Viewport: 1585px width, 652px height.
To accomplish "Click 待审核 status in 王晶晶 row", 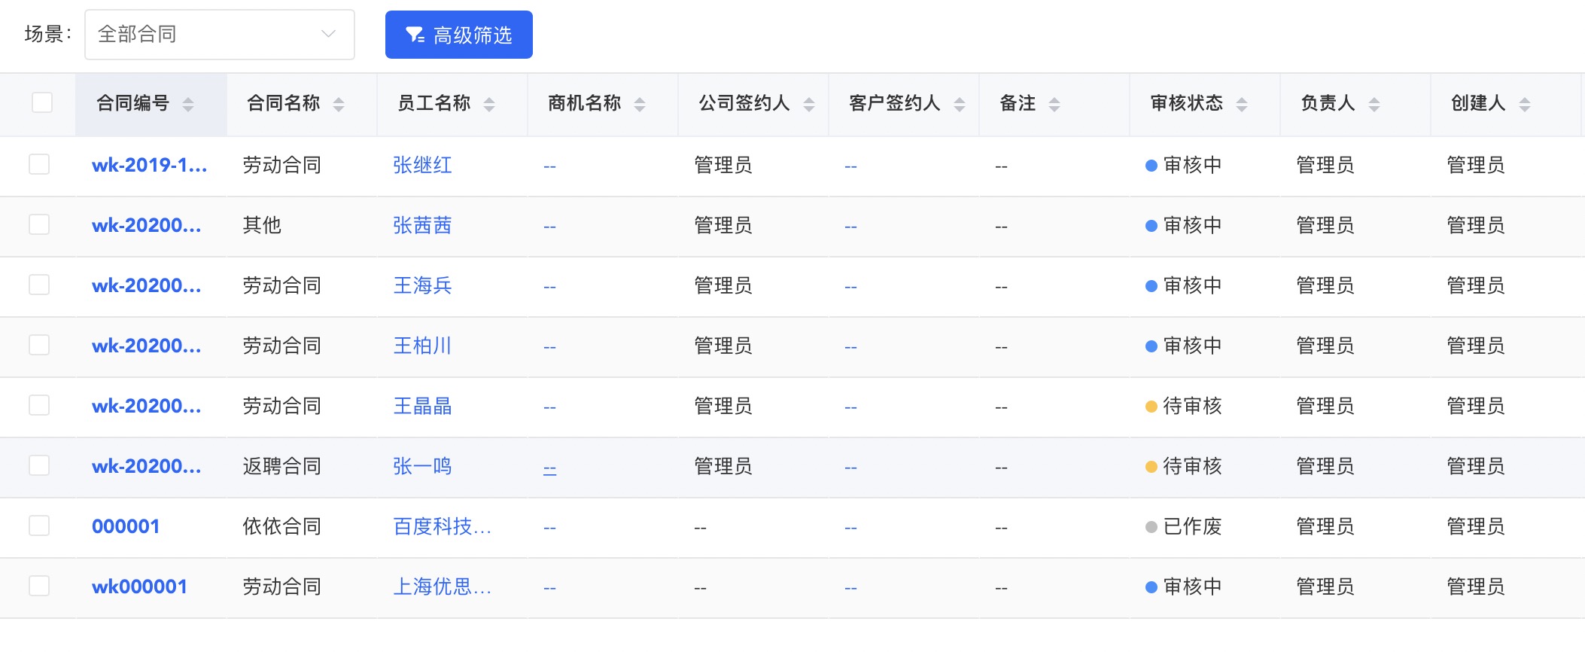I will pyautogui.click(x=1191, y=406).
